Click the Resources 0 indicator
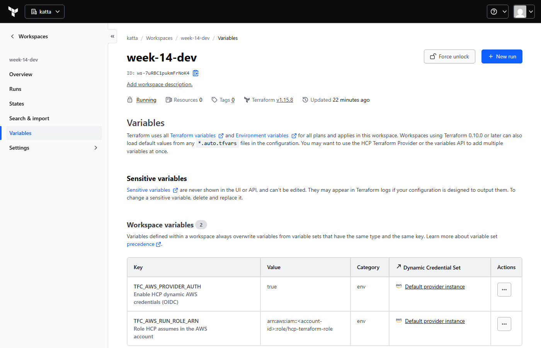541x348 pixels. tap(184, 100)
